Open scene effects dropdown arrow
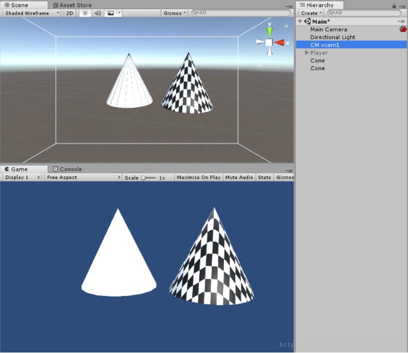This screenshot has width=408, height=353. pos(119,13)
